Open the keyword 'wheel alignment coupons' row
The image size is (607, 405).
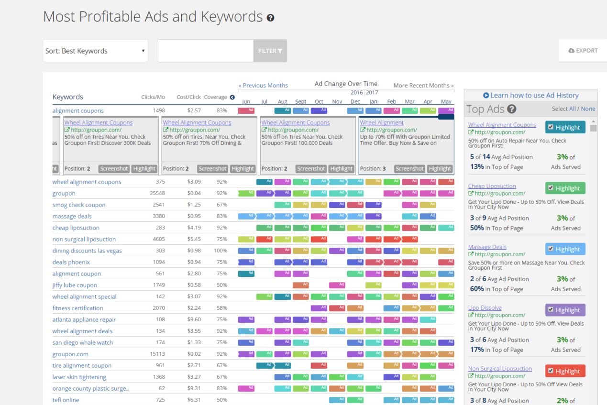(x=87, y=182)
